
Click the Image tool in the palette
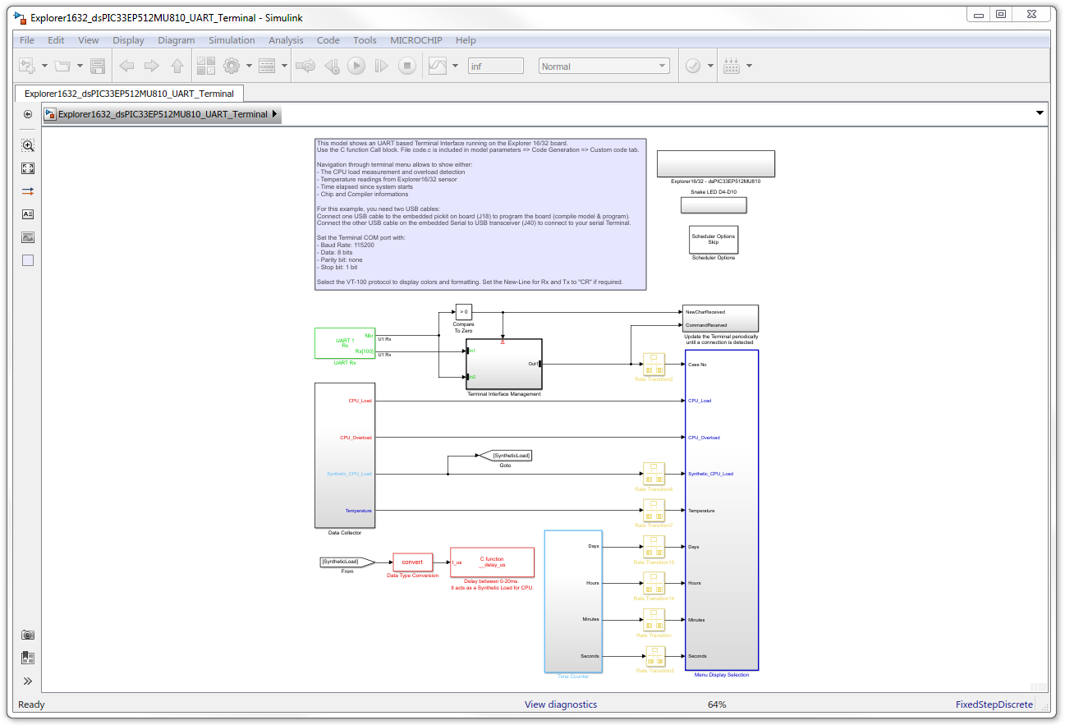click(x=28, y=237)
